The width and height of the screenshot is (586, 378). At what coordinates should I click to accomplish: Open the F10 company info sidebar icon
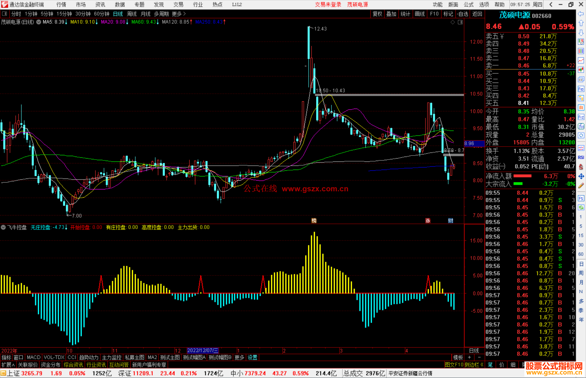coord(581,89)
